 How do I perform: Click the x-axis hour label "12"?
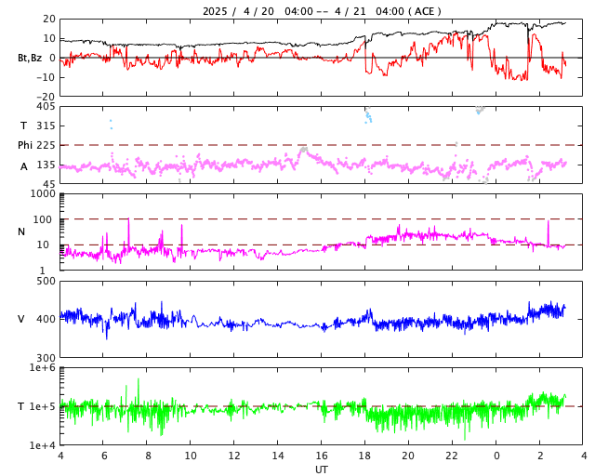coord(234,456)
